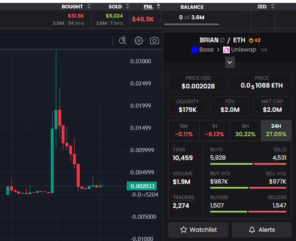296x241 pixels.
Task: Take a chart snapshot with the camera icon
Action: [155, 40]
